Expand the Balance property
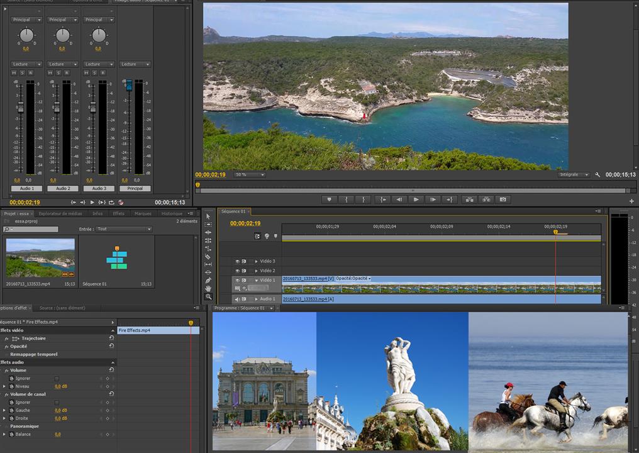Image resolution: width=639 pixels, height=453 pixels. coord(4,434)
